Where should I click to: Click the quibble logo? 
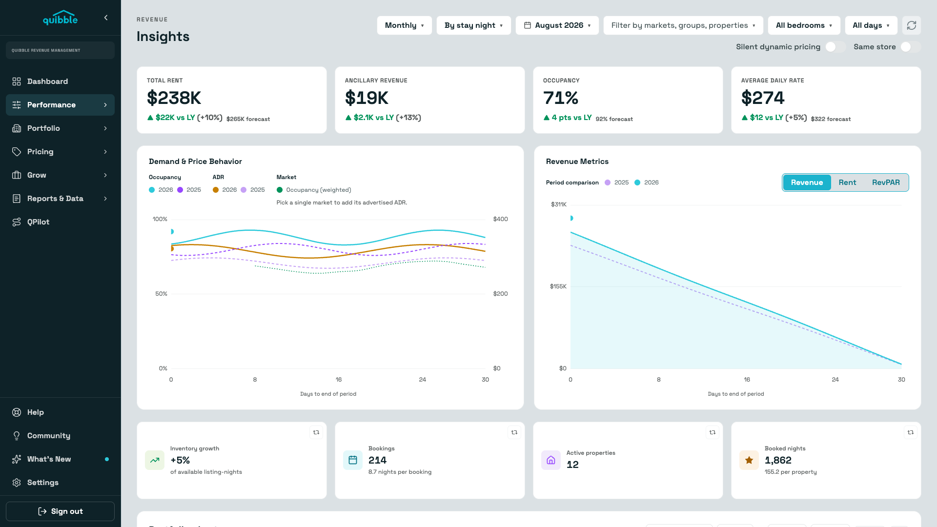click(x=60, y=18)
